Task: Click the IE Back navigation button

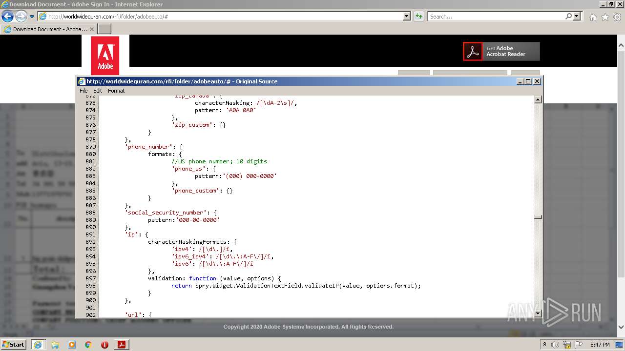Action: pyautogui.click(x=7, y=16)
